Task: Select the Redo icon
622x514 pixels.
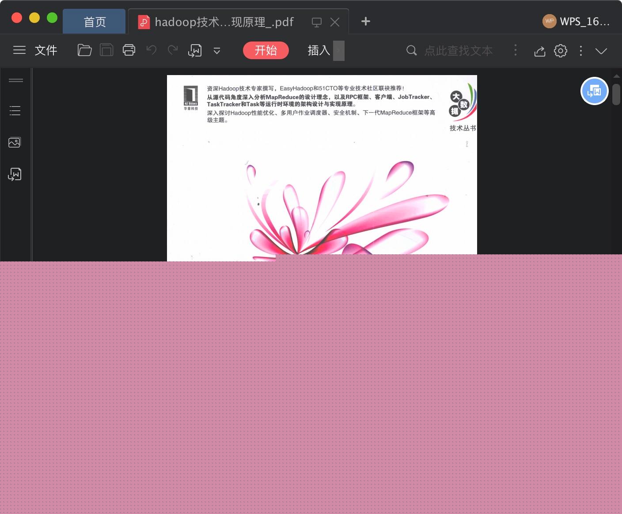Action: 173,50
